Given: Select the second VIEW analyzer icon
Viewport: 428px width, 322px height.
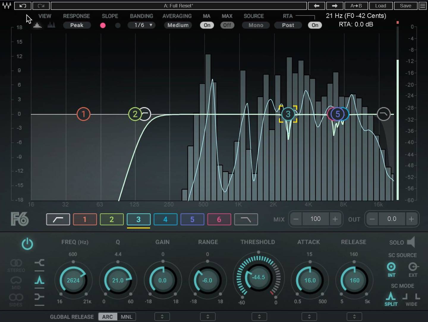Looking at the screenshot, I should click(51, 25).
